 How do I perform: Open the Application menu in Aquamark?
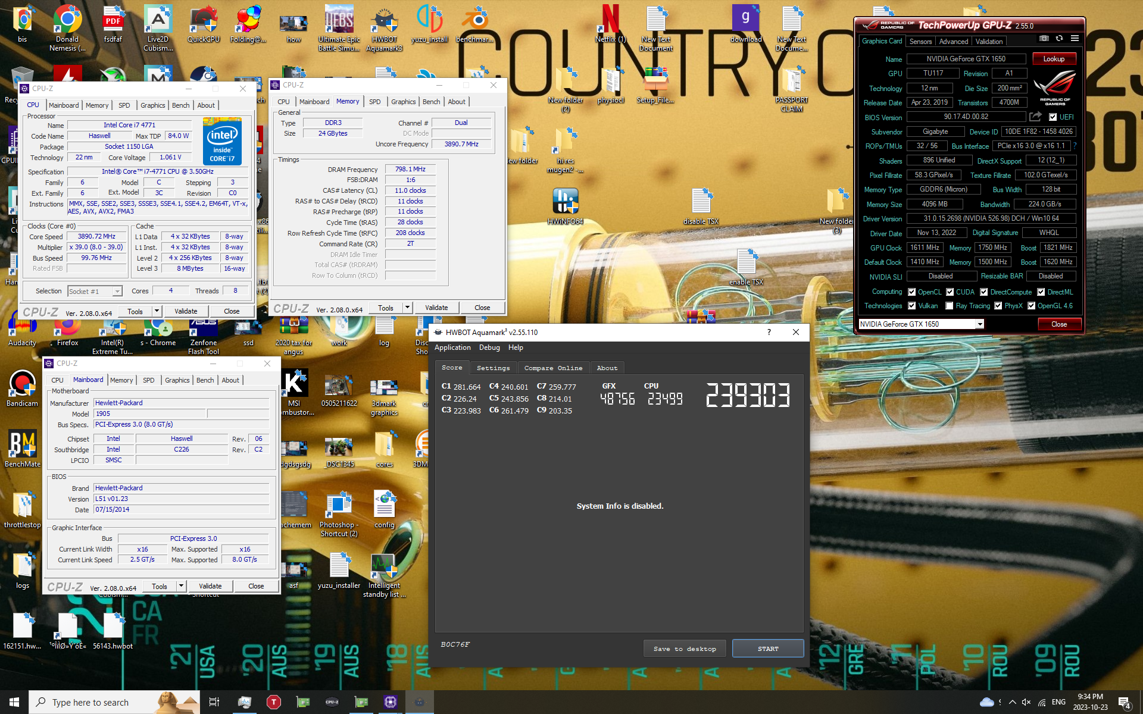[x=452, y=347]
